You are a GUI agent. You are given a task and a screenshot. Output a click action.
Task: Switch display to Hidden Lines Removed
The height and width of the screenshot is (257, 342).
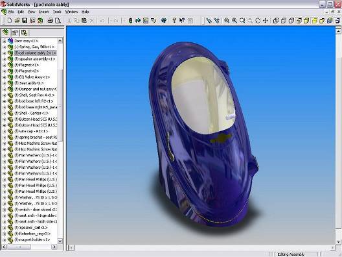[291, 21]
